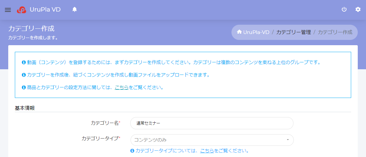Open the notifications bell
366x157 pixels.
(75, 10)
